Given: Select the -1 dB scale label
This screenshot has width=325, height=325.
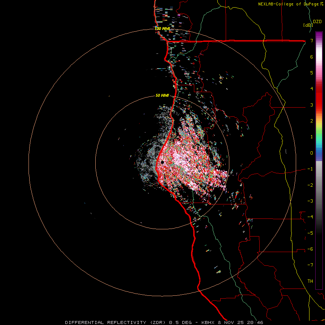Looking at the screenshot, I should (310, 169).
